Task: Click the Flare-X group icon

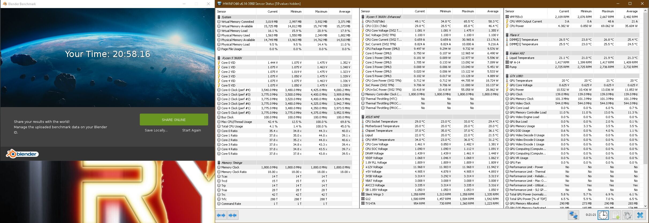Action: click(507, 35)
